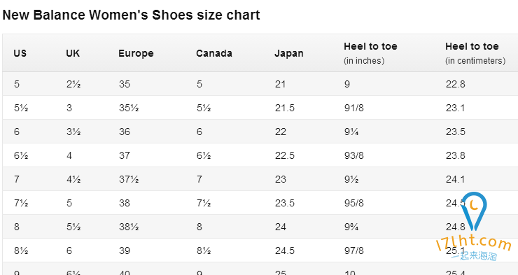Click the Canada column header
This screenshot has height=275, width=518.
pyautogui.click(x=214, y=53)
